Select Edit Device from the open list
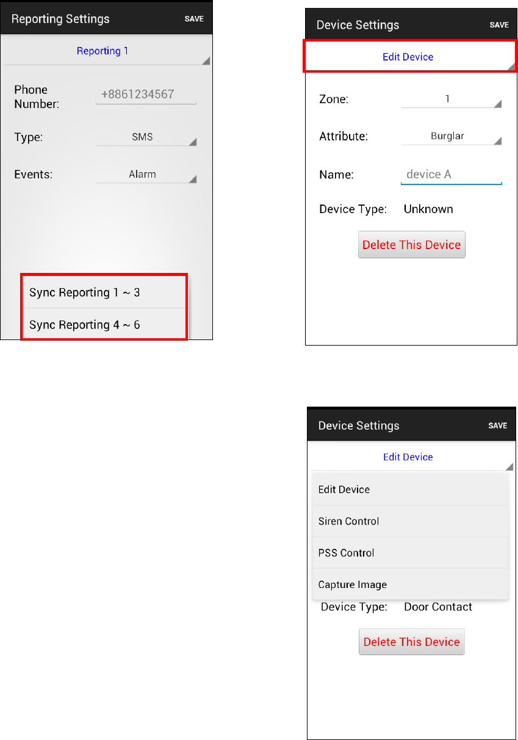This screenshot has width=518, height=740. (x=411, y=490)
